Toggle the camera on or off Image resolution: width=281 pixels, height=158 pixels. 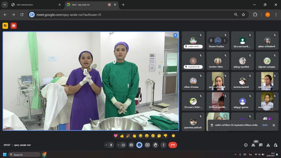pos(123,145)
